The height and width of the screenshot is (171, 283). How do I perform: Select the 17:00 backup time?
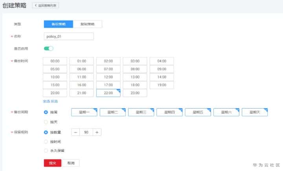tap(108, 85)
